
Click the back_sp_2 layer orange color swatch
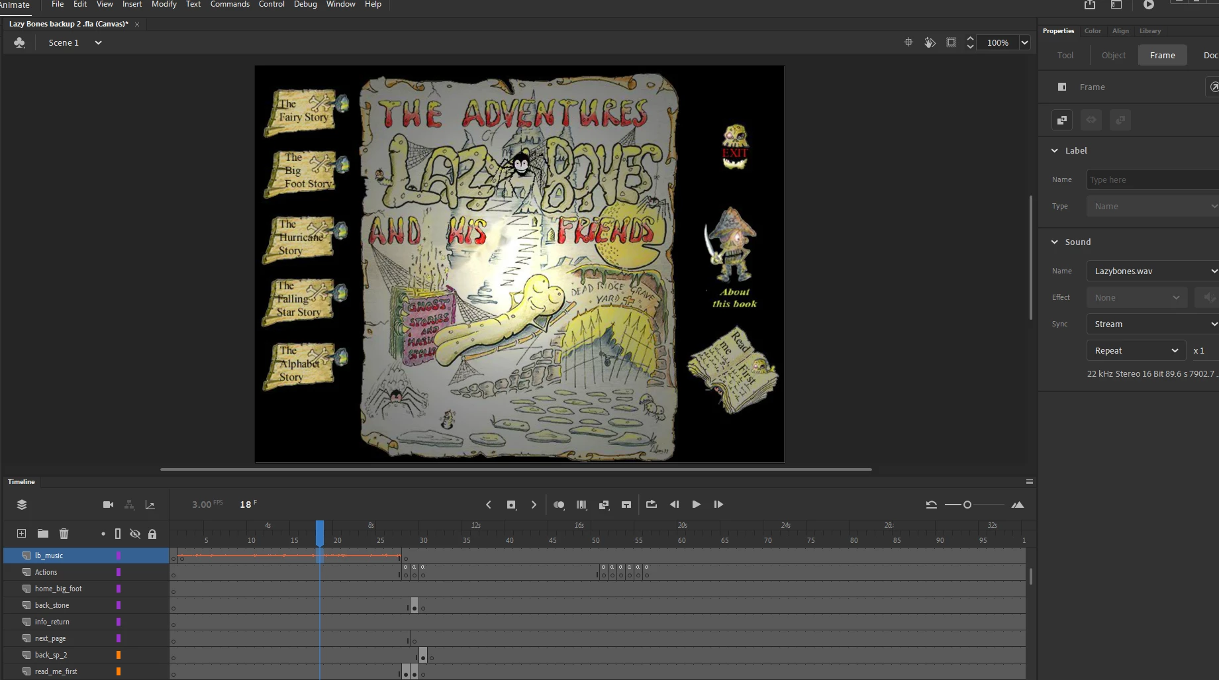coord(119,655)
